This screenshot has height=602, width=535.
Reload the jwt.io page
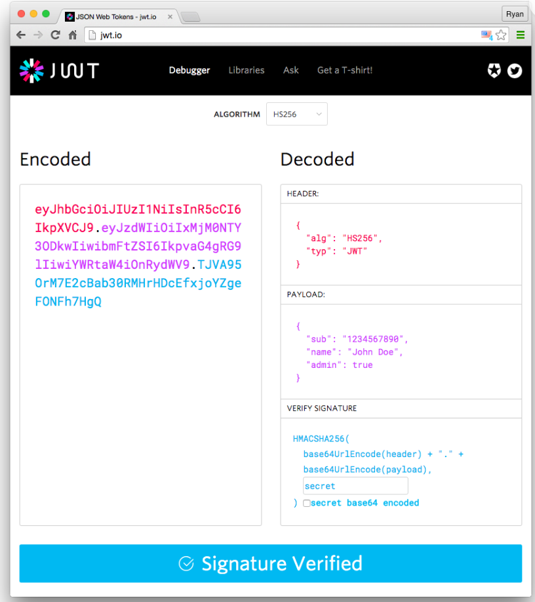point(55,35)
